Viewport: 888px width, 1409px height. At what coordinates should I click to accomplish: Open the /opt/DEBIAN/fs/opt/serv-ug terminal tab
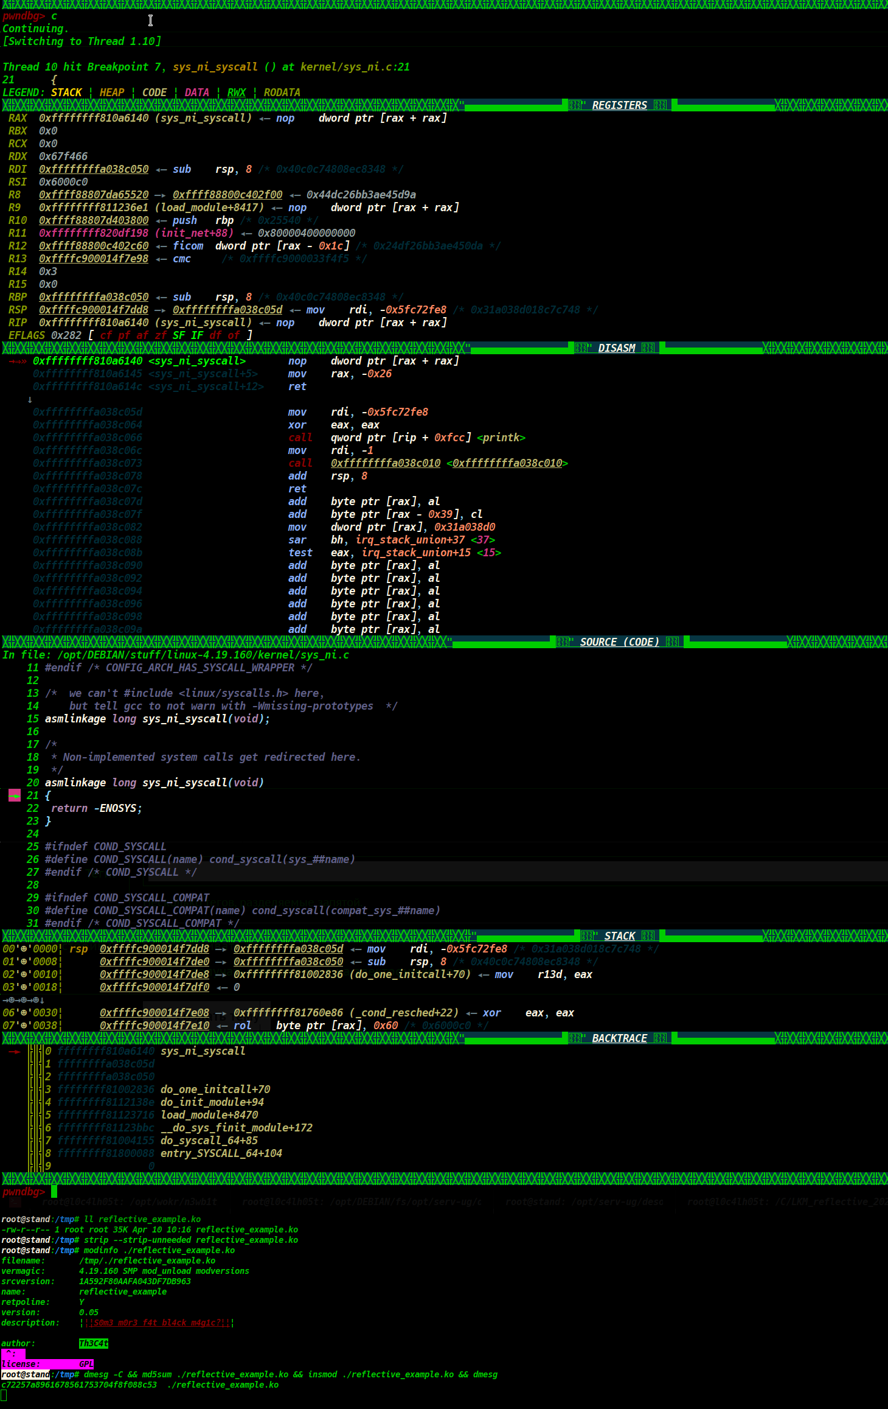pos(361,1201)
